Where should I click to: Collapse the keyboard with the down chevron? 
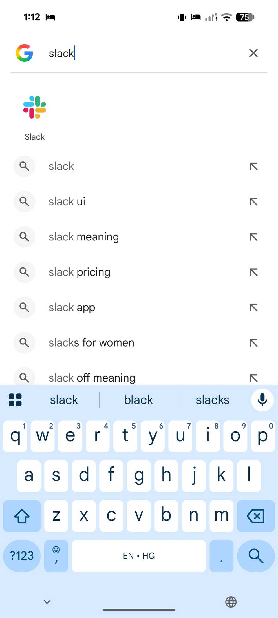tap(47, 602)
